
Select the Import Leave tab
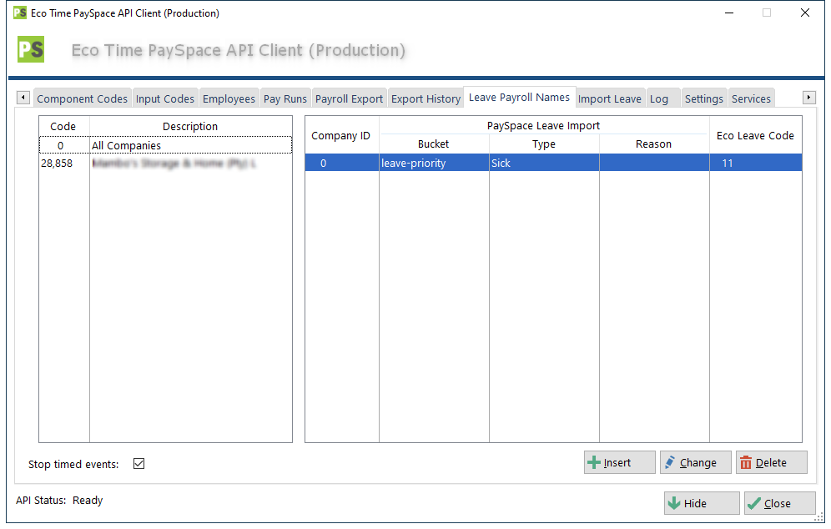tap(609, 98)
